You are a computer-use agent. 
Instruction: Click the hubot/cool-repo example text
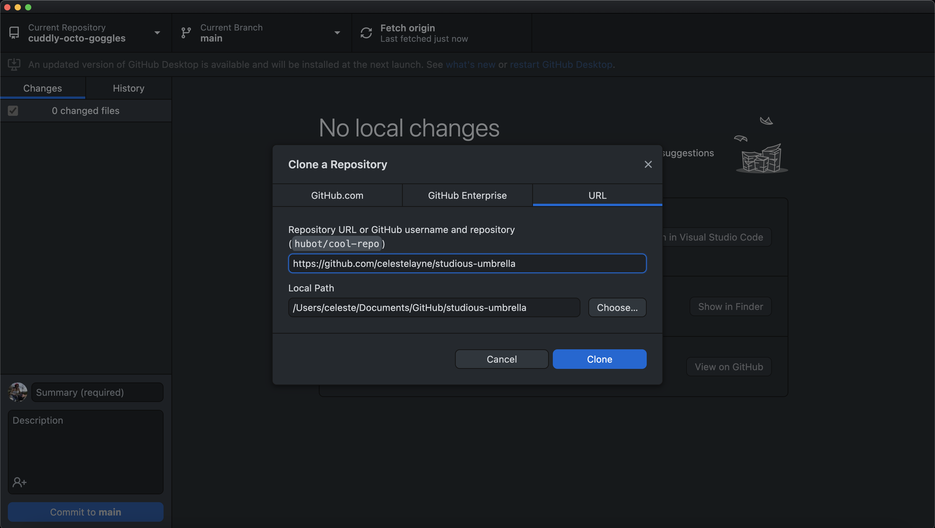[x=337, y=244]
